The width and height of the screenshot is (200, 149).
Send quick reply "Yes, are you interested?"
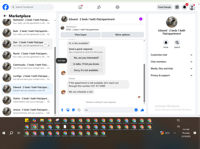pos(86,58)
